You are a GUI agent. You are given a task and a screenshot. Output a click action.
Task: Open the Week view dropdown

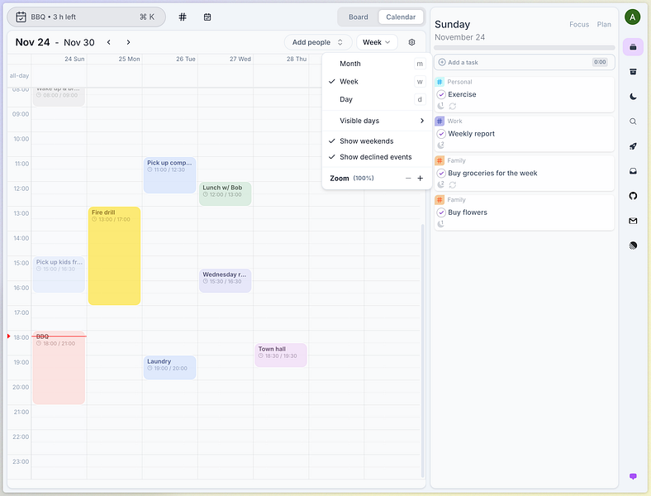point(377,42)
